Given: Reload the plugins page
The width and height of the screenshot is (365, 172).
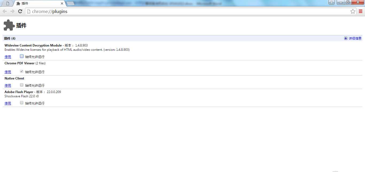Looking at the screenshot, I should coord(20,11).
